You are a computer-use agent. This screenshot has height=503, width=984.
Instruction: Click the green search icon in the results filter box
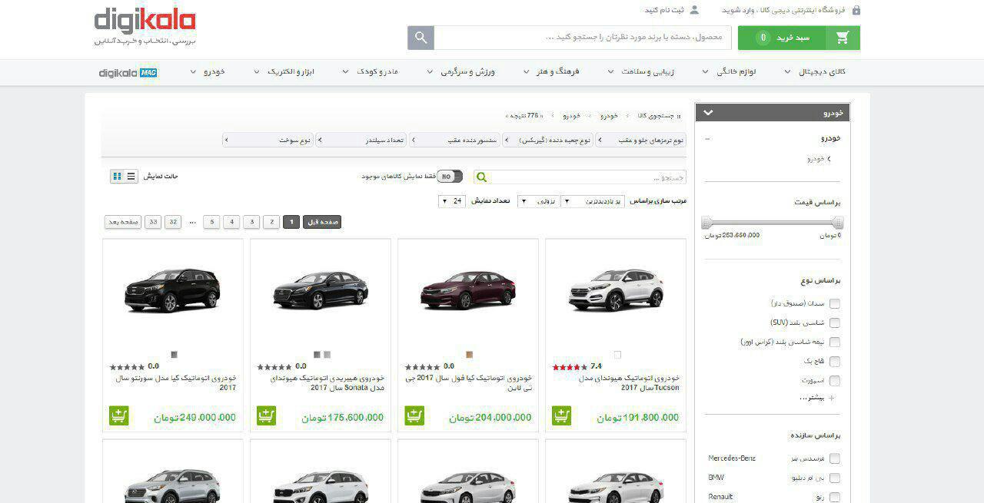coord(482,177)
